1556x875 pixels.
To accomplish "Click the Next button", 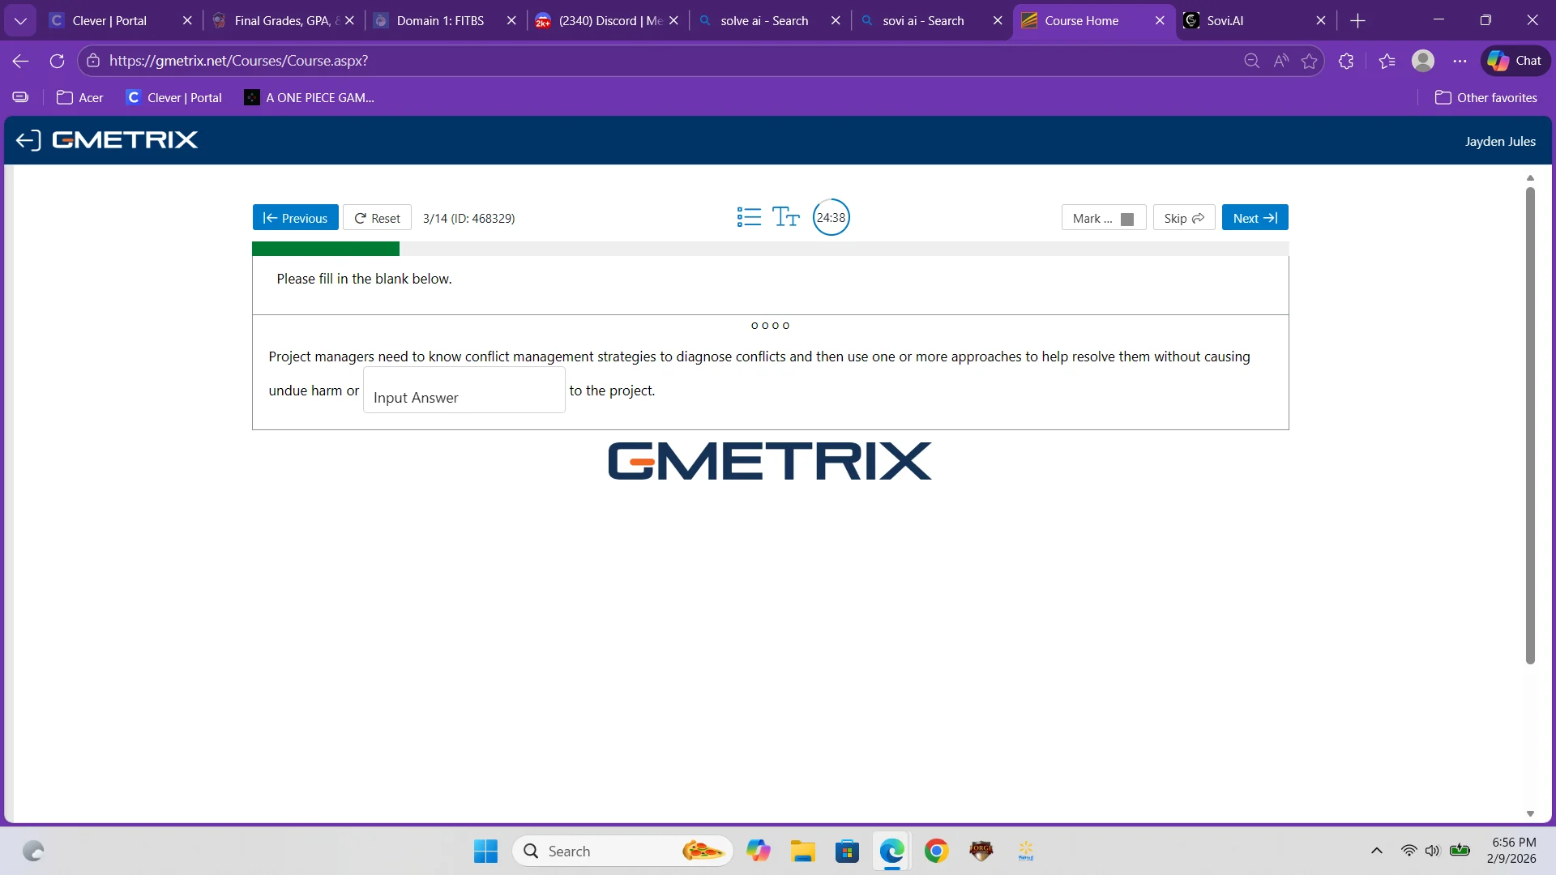I will click(x=1255, y=218).
